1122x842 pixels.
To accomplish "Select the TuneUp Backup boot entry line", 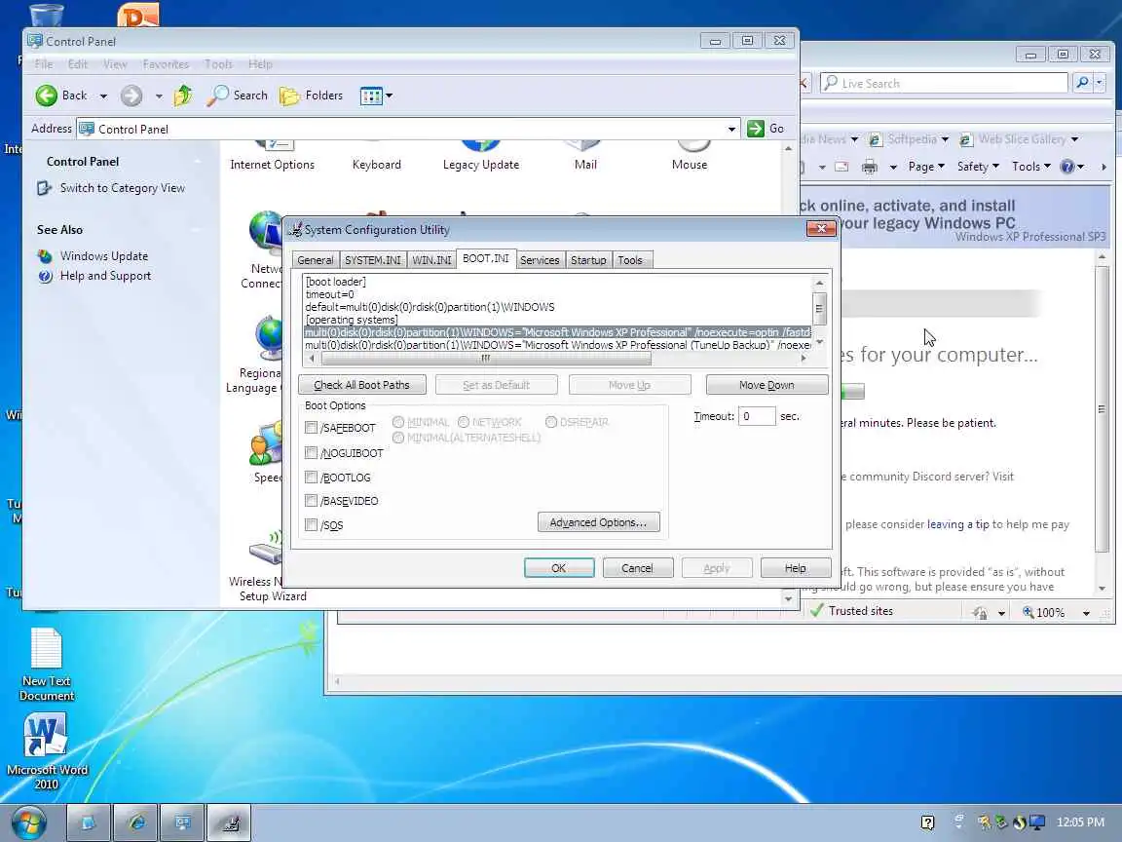I will (557, 345).
